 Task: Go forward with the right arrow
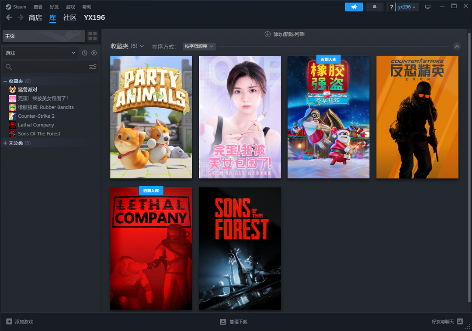(21, 17)
